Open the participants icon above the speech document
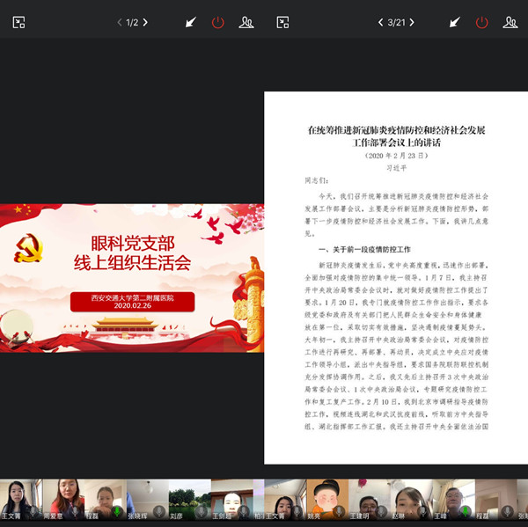 510,22
